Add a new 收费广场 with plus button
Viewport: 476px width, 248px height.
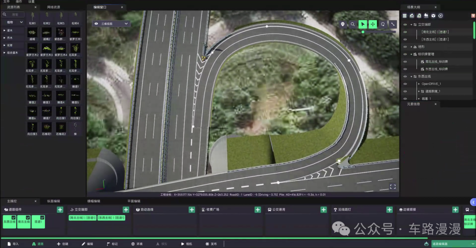click(258, 210)
